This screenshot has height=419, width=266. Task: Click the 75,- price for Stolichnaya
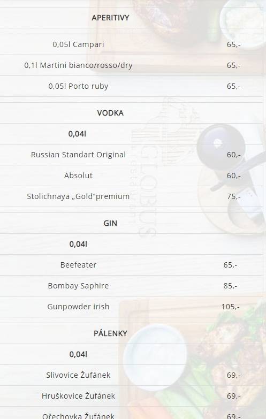click(x=234, y=196)
